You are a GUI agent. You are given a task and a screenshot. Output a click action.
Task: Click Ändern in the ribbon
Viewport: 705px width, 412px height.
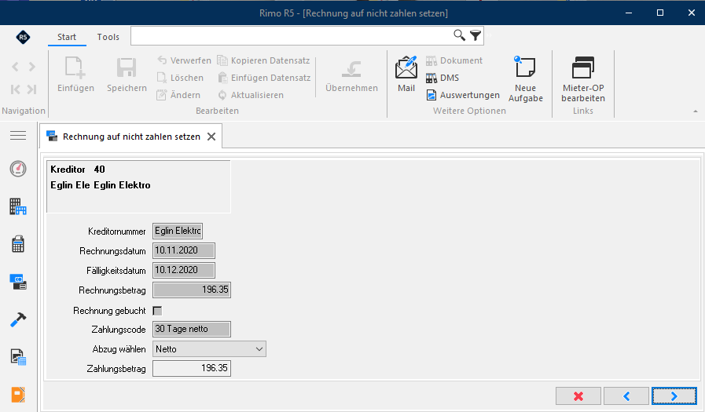click(178, 95)
